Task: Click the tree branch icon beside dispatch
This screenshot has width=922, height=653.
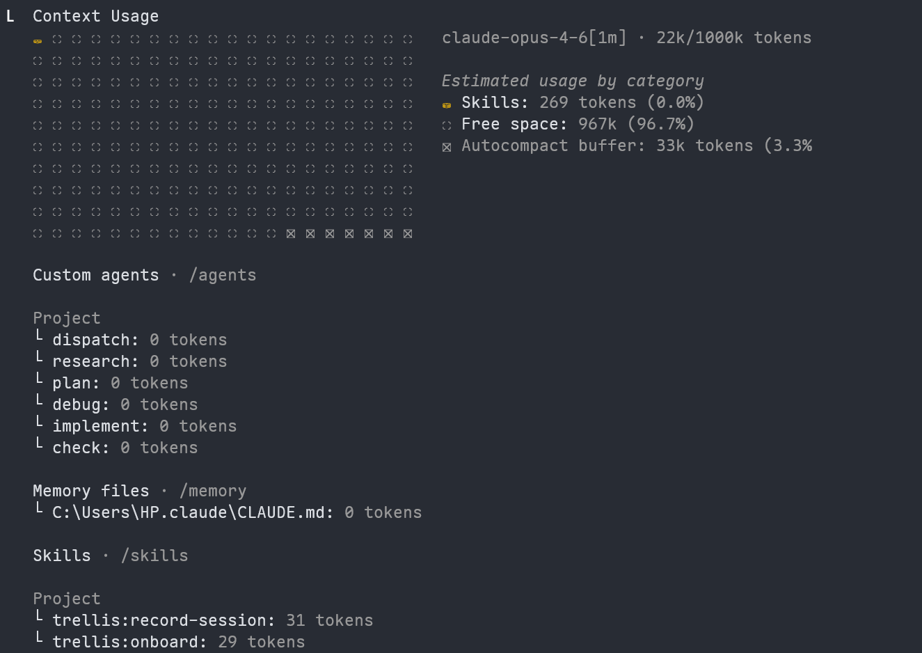Action: [38, 338]
